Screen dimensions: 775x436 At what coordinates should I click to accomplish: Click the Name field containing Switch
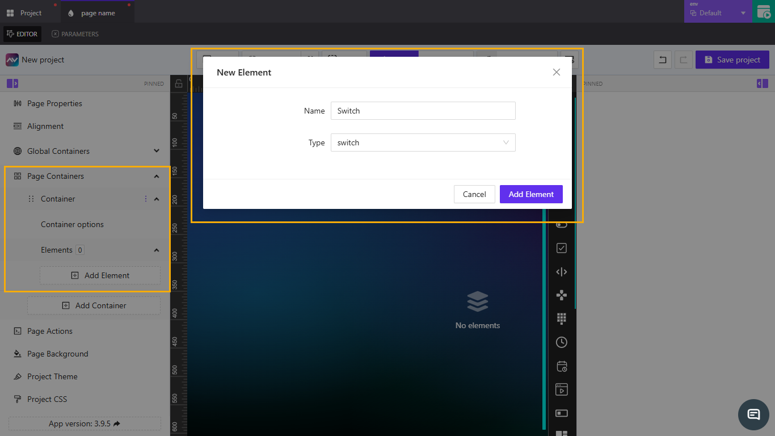click(x=423, y=111)
